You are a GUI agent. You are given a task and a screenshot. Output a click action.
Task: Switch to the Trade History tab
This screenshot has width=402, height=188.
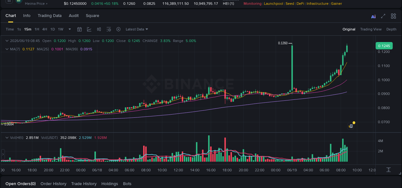click(84, 184)
